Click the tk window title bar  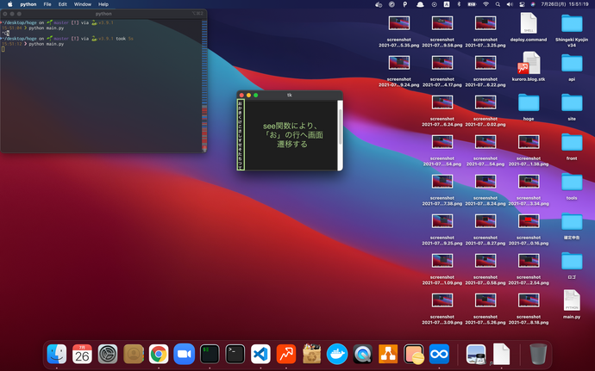tap(290, 96)
